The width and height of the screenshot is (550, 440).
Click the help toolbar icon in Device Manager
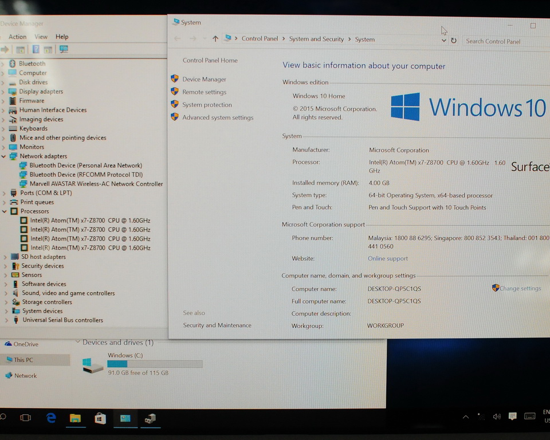tap(36, 49)
